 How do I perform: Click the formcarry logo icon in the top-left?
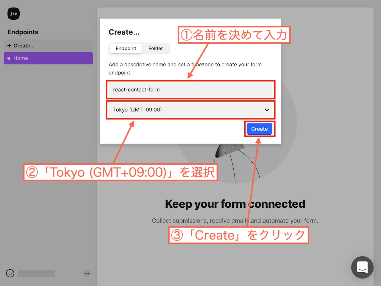13,13
